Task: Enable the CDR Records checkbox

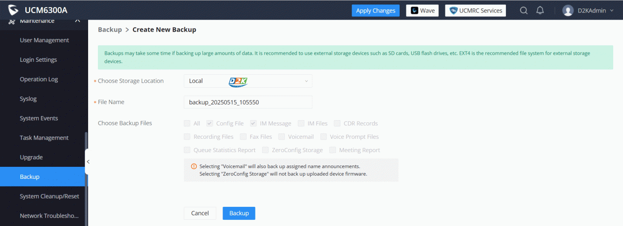Action: pos(337,123)
